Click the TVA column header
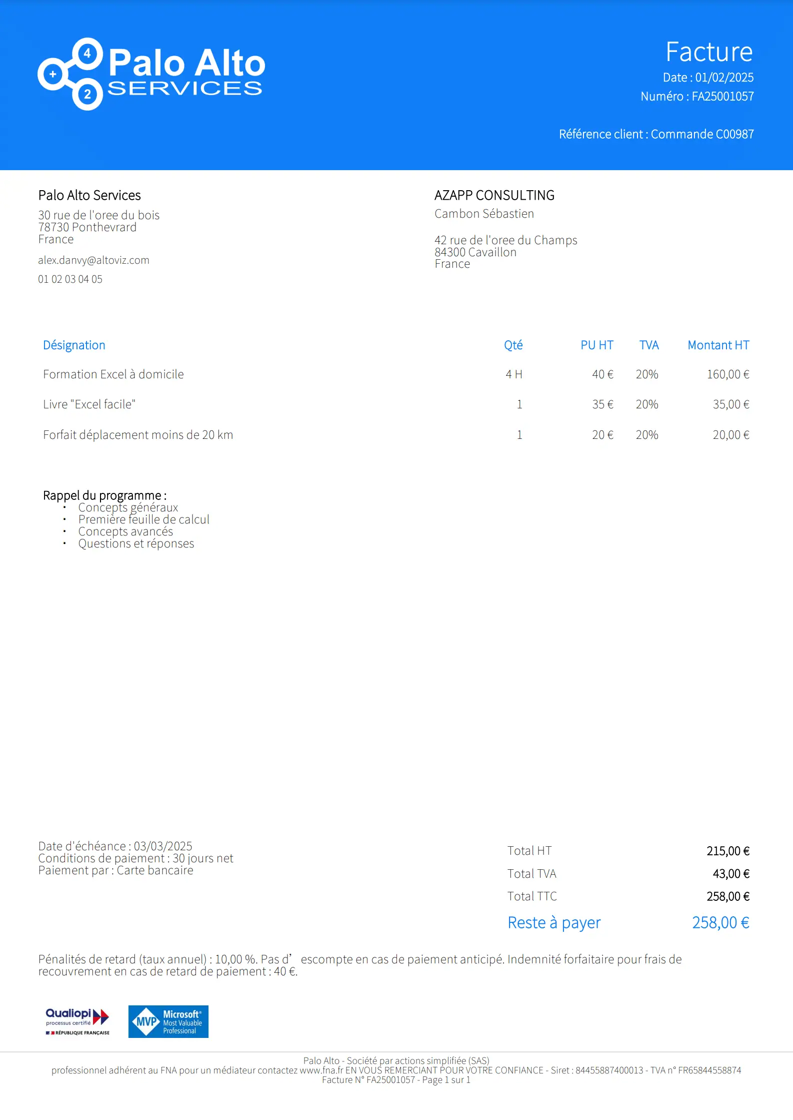Screen dimensions: 793x1120 [x=649, y=345]
